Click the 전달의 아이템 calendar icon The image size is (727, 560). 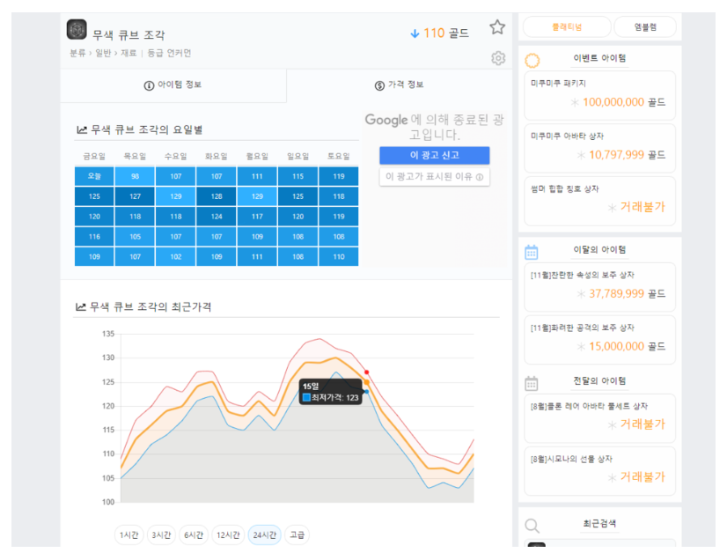[532, 383]
